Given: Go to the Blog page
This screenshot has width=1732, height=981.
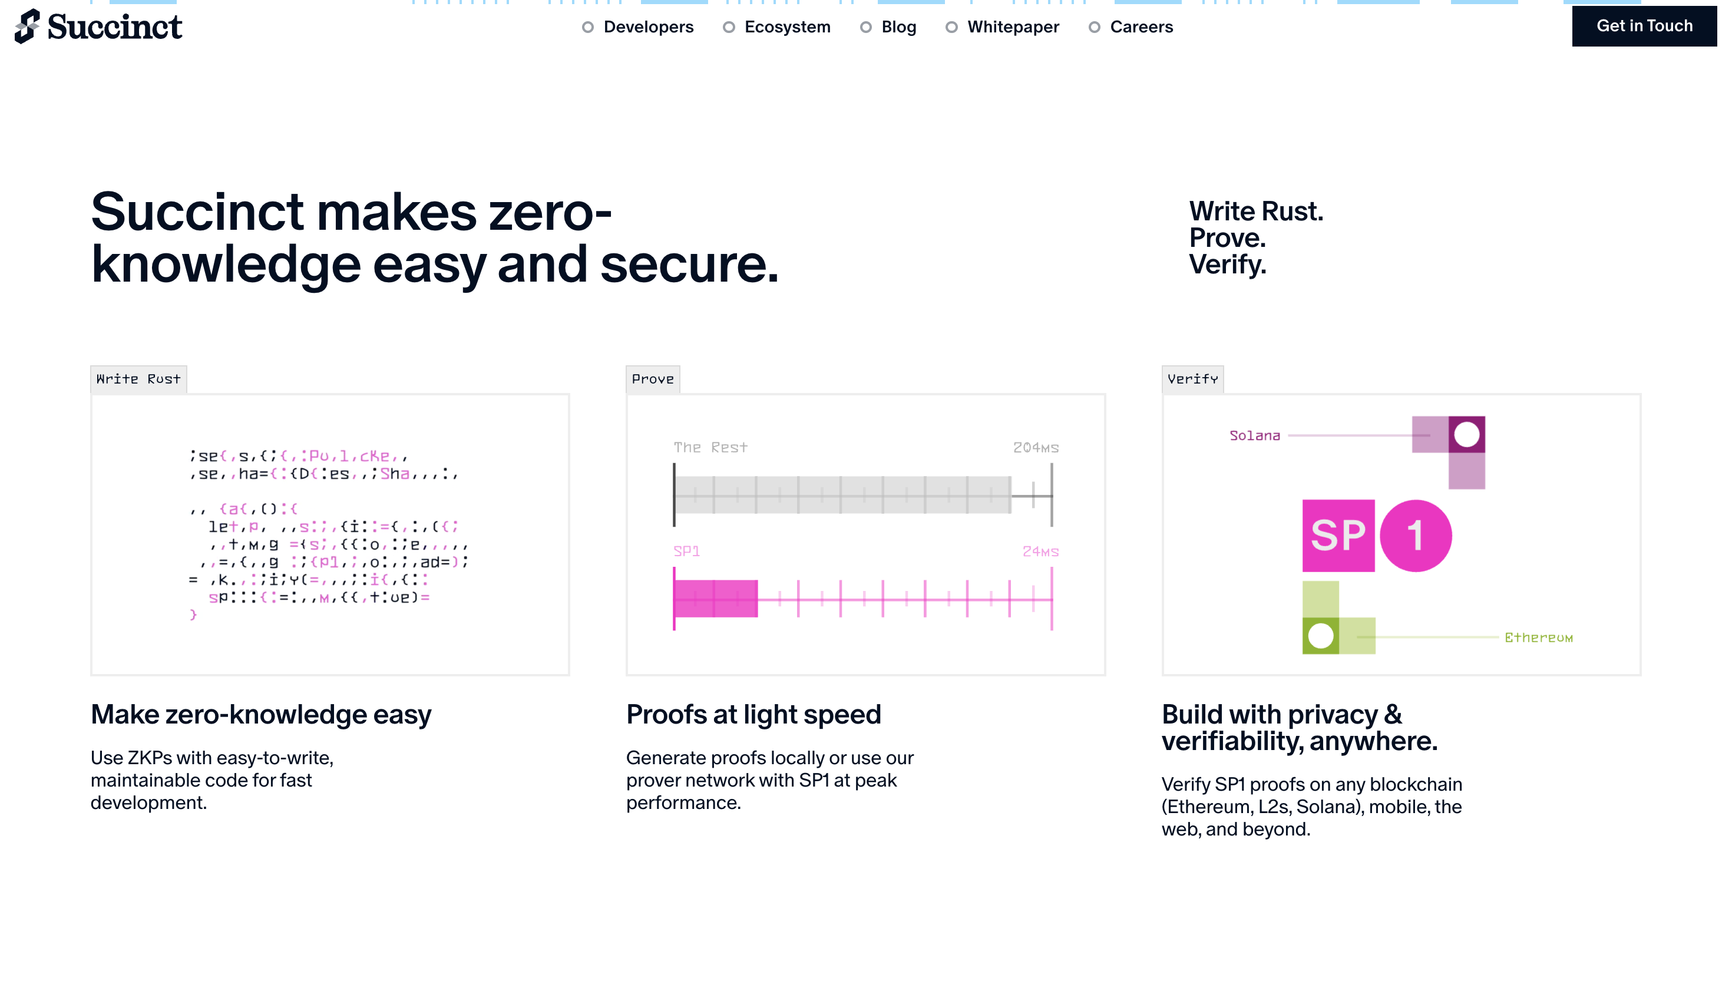Looking at the screenshot, I should 898,27.
